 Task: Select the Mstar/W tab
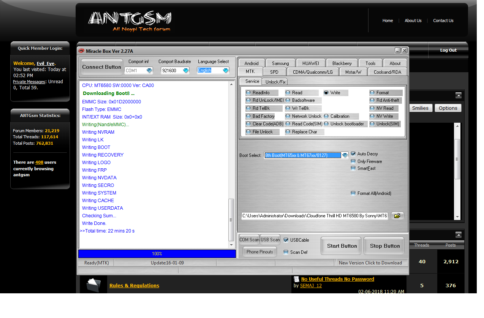353,71
